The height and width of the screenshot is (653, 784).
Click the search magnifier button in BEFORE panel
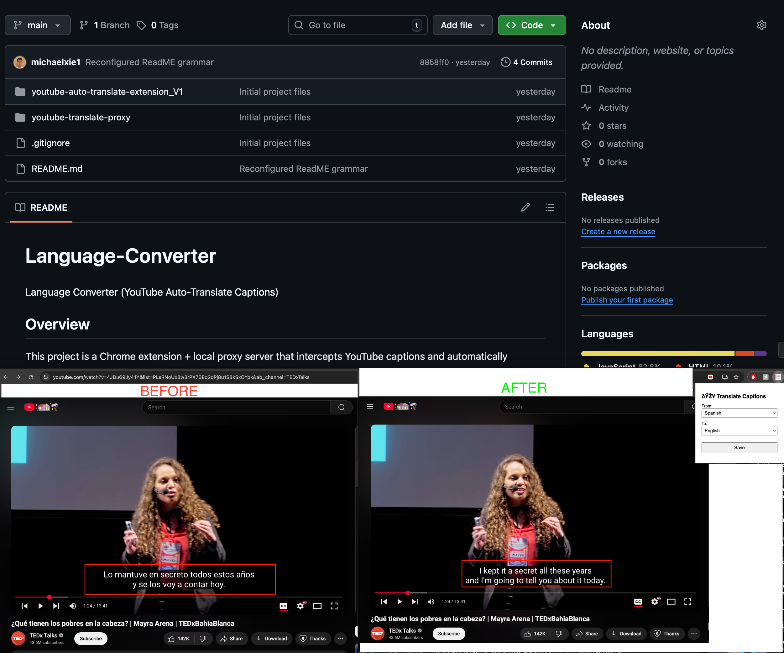click(341, 407)
